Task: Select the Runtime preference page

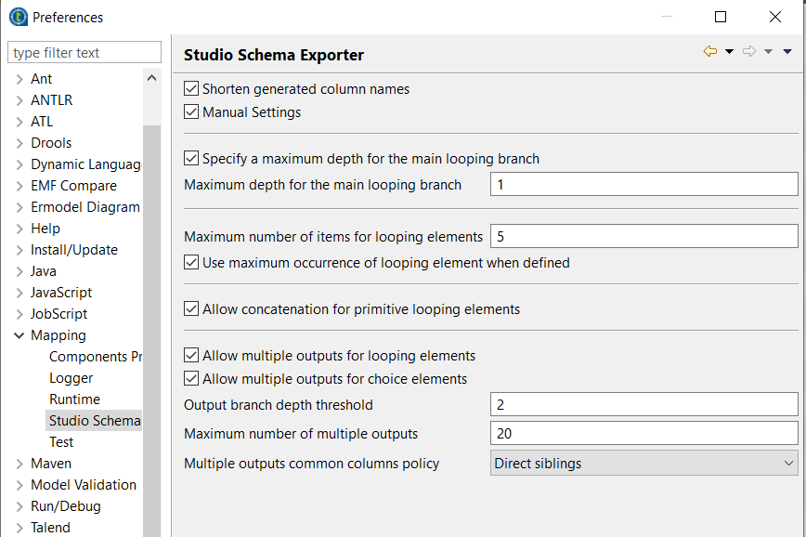Action: pos(74,399)
